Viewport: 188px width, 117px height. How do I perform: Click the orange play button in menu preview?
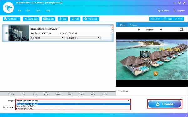click(x=155, y=73)
